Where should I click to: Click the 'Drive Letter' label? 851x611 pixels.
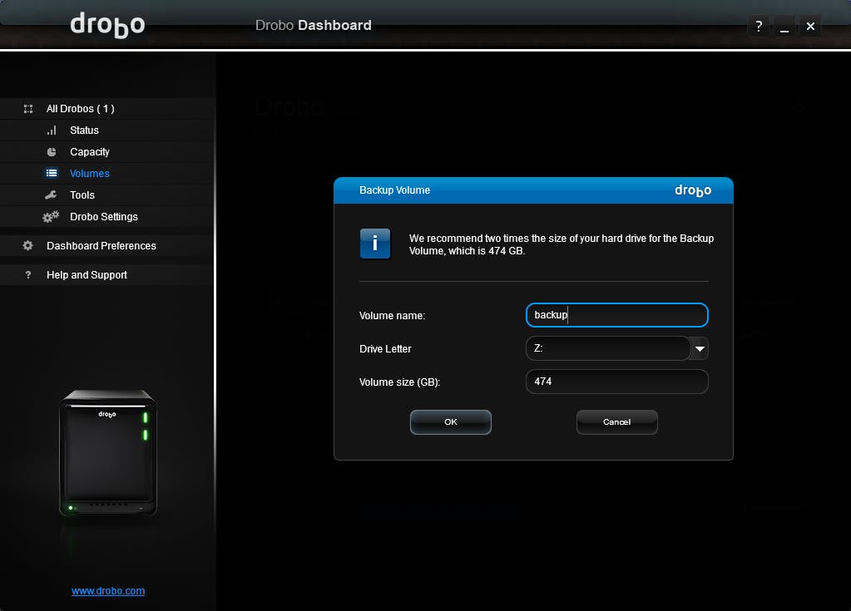pos(385,349)
